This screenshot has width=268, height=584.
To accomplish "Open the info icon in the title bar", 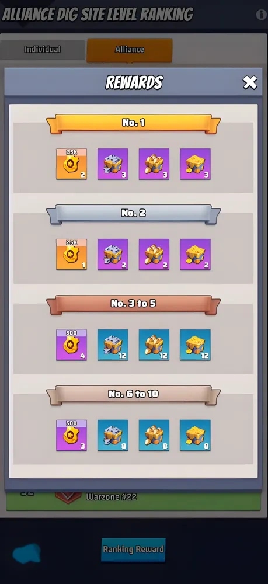I will pyautogui.click(x=262, y=15).
